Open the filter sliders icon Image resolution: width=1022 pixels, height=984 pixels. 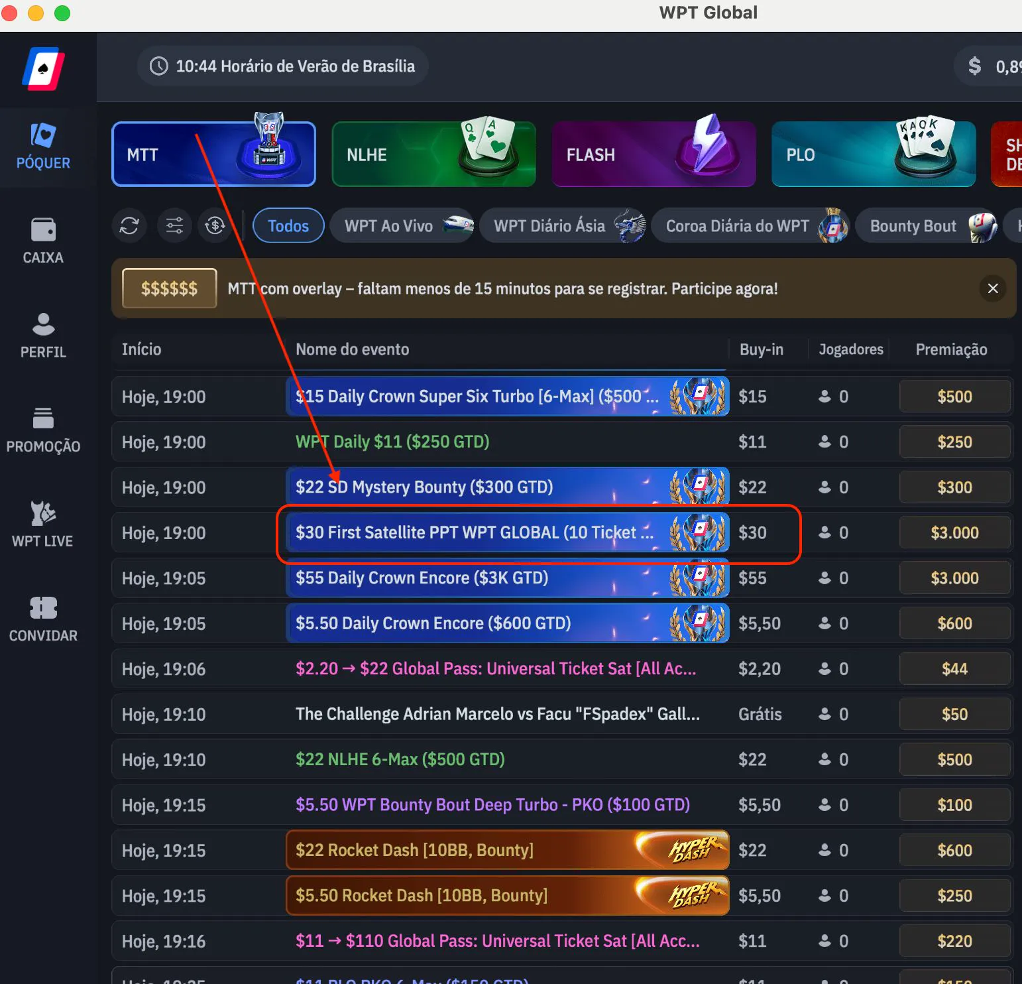click(174, 225)
